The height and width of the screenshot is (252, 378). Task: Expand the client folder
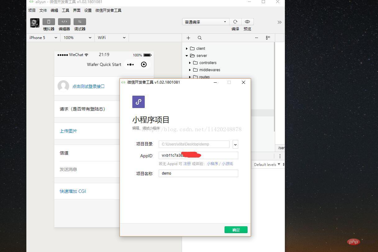(x=187, y=49)
